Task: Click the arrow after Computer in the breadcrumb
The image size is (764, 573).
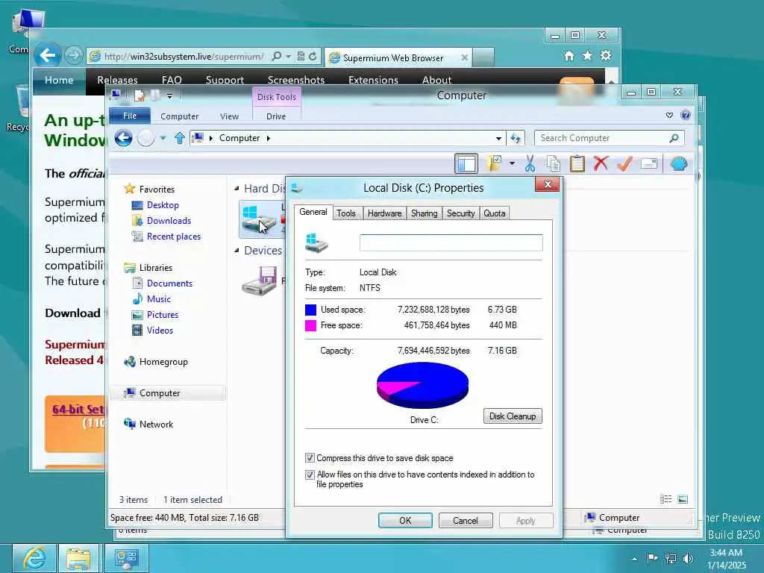Action: [x=269, y=138]
